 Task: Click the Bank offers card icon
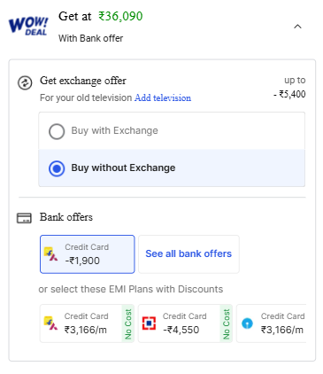[24, 218]
